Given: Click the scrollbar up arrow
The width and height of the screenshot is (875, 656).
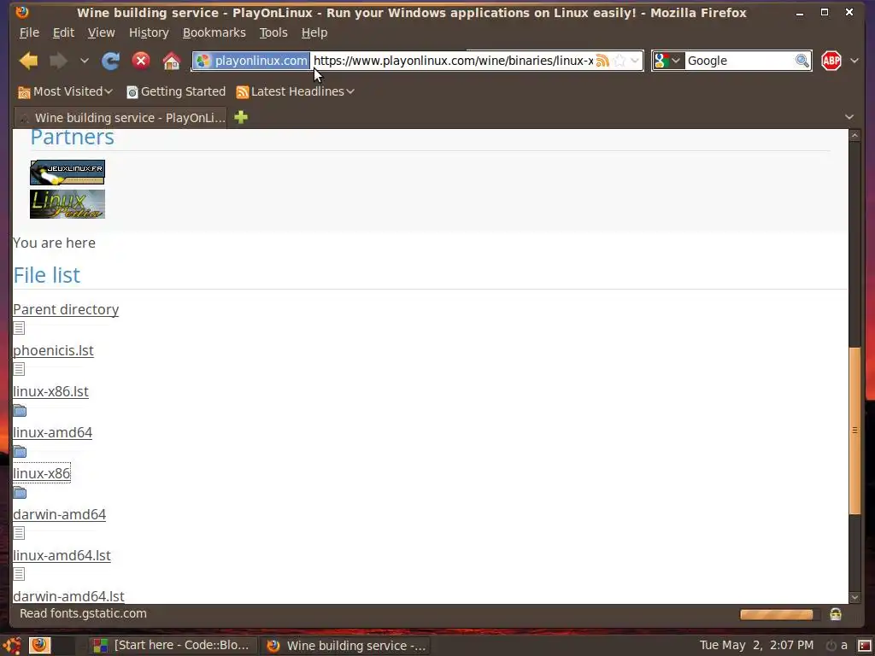Looking at the screenshot, I should (x=854, y=136).
